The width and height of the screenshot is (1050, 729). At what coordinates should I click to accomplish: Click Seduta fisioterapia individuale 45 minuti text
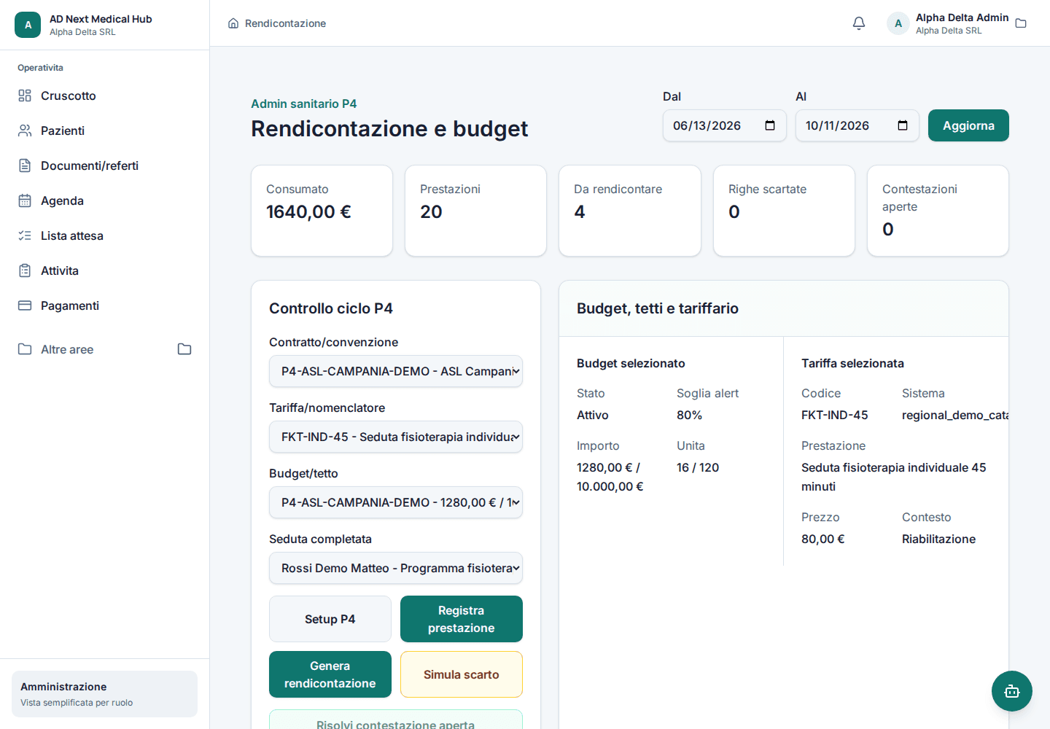tap(894, 477)
